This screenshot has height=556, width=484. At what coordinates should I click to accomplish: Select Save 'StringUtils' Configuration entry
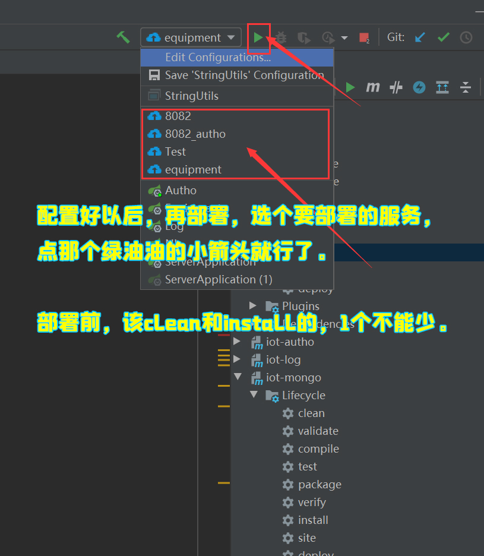click(237, 75)
